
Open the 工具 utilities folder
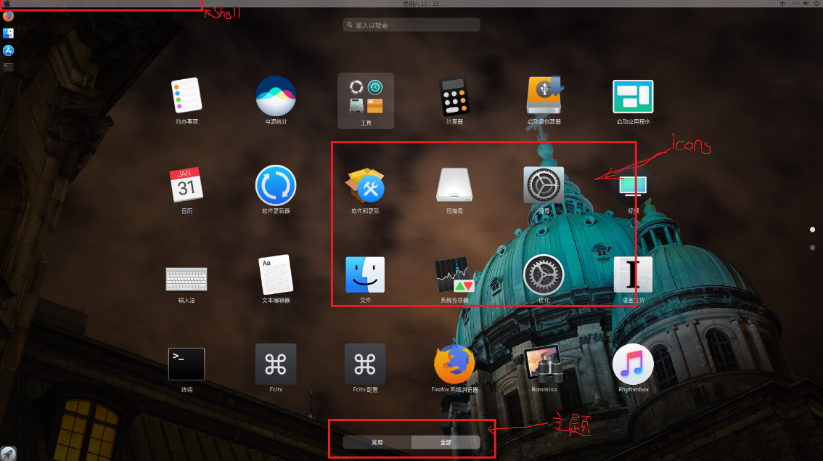tap(366, 101)
